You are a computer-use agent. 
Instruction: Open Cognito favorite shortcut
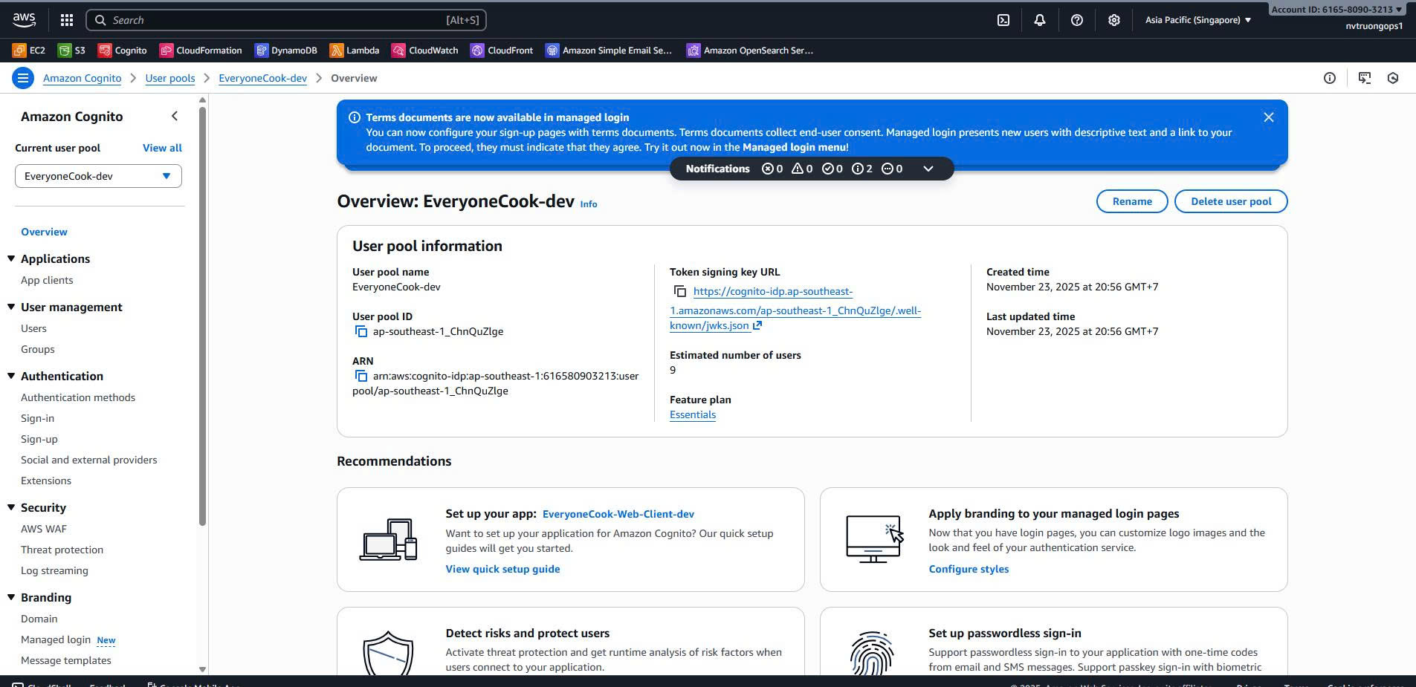pos(123,51)
